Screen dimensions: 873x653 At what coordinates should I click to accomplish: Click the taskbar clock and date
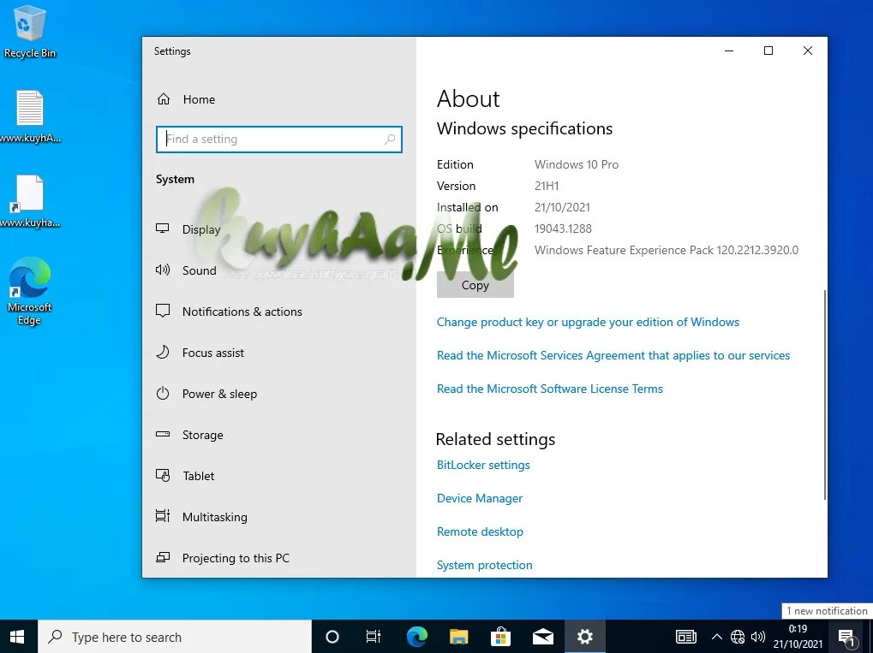pos(798,637)
